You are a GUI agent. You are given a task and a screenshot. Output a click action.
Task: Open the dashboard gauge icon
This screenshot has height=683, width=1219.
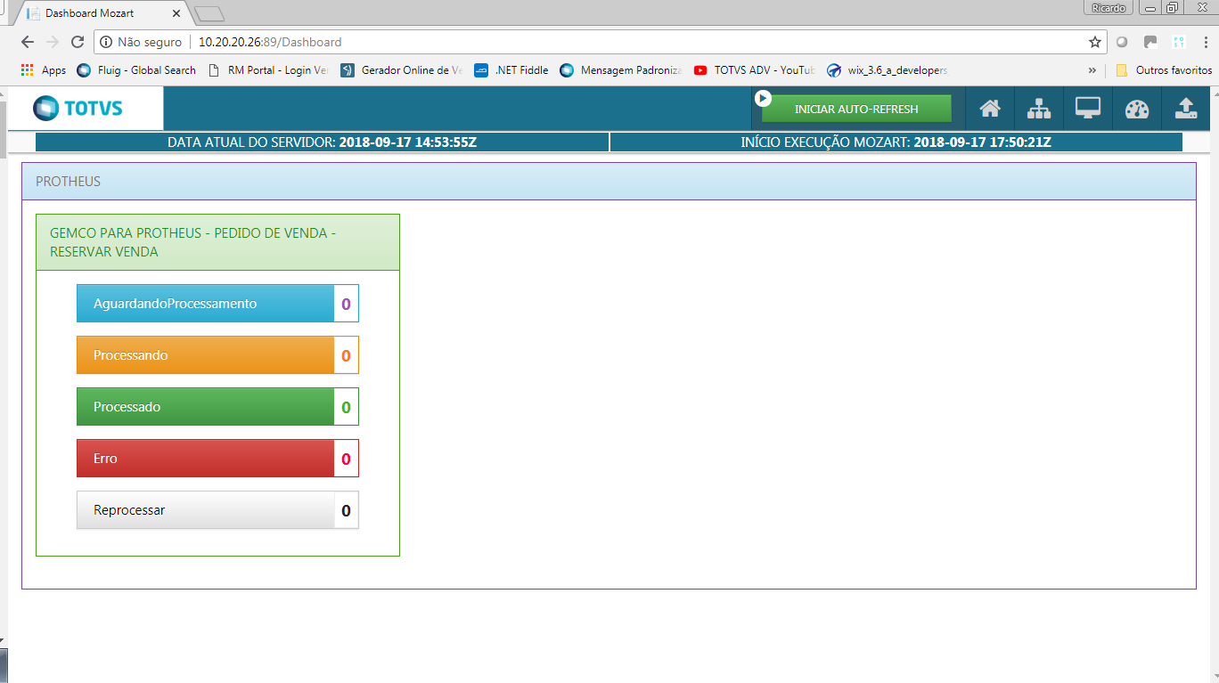[1137, 109]
